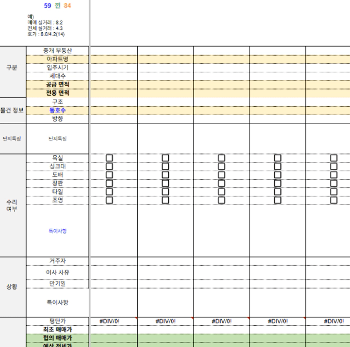Select the 공급 면적 row label

pos(57,85)
